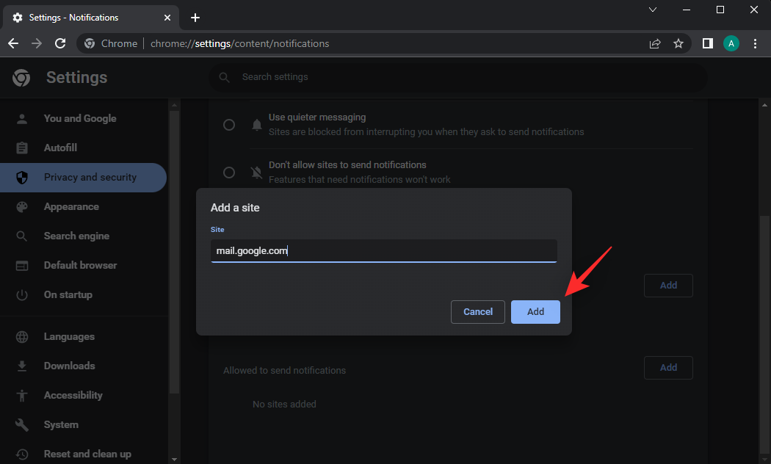Open the Search engine settings
The image size is (771, 464).
click(x=76, y=236)
